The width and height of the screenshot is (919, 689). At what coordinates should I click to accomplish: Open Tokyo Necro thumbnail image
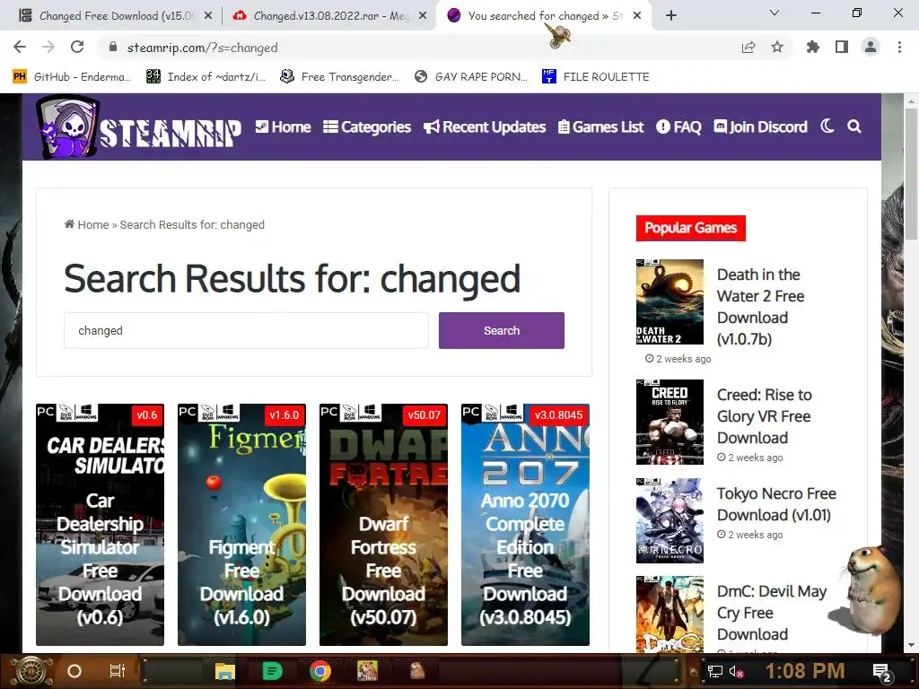(670, 520)
